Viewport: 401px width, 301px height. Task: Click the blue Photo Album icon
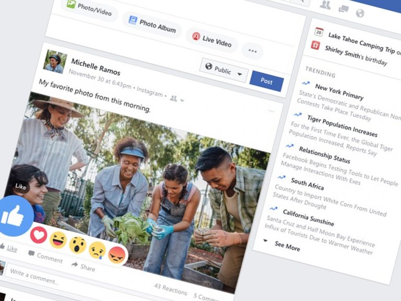click(133, 20)
